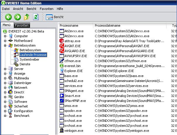Click the AVGNT.EXE antivirus umbrella icon
This screenshot has height=135, width=177.
61,46
